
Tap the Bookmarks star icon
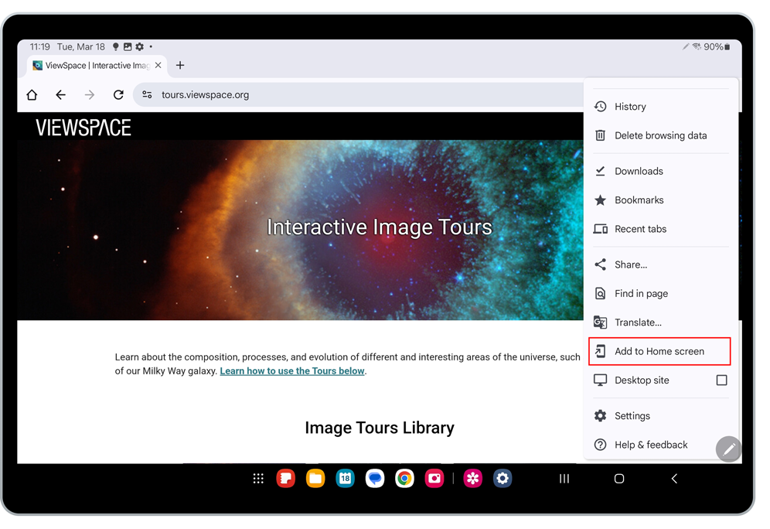600,200
